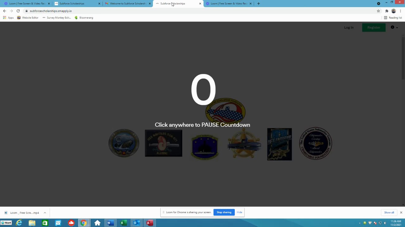Close the downloads bar
Screen dimensions: 405x227
tap(401, 212)
